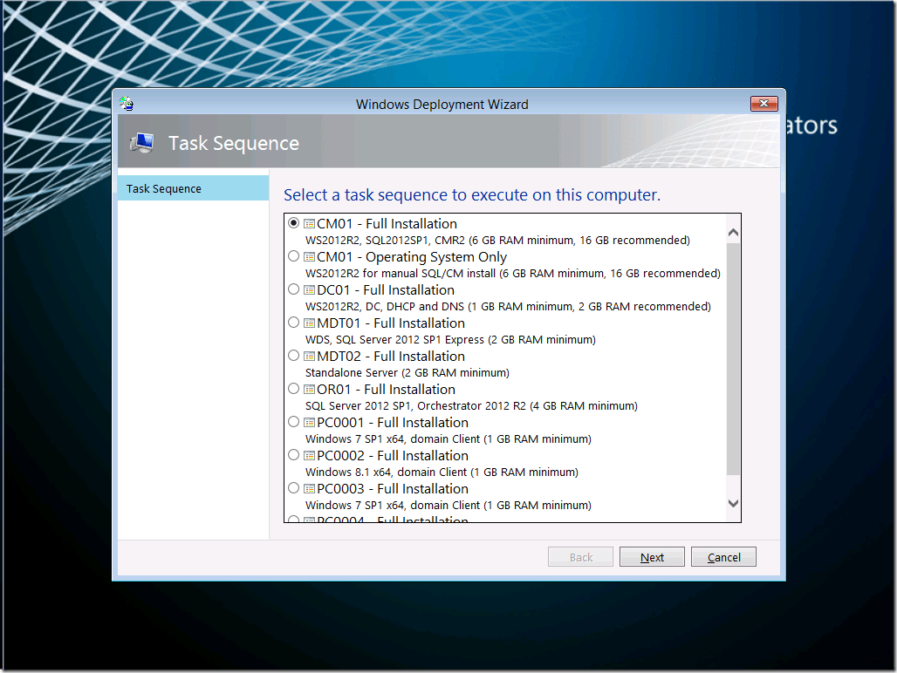The width and height of the screenshot is (897, 673).
Task: Click the task list vertical scrollbar thumb
Action: [x=733, y=359]
